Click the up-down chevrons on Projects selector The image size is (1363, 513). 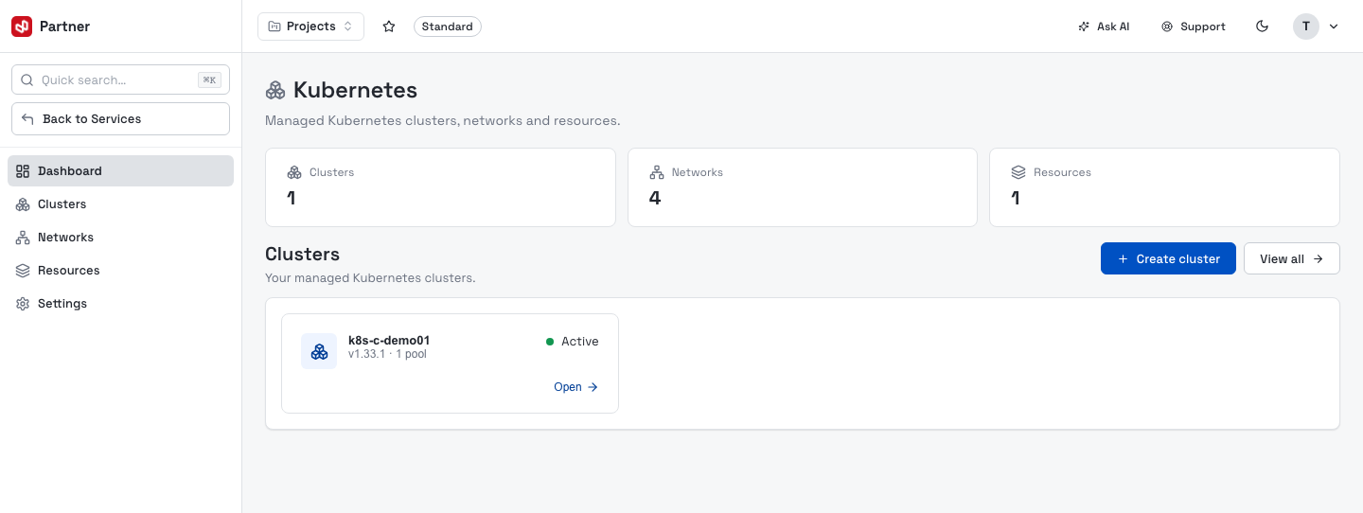347,27
